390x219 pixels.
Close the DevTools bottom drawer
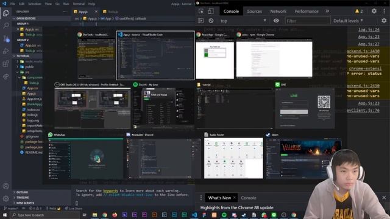point(384,198)
